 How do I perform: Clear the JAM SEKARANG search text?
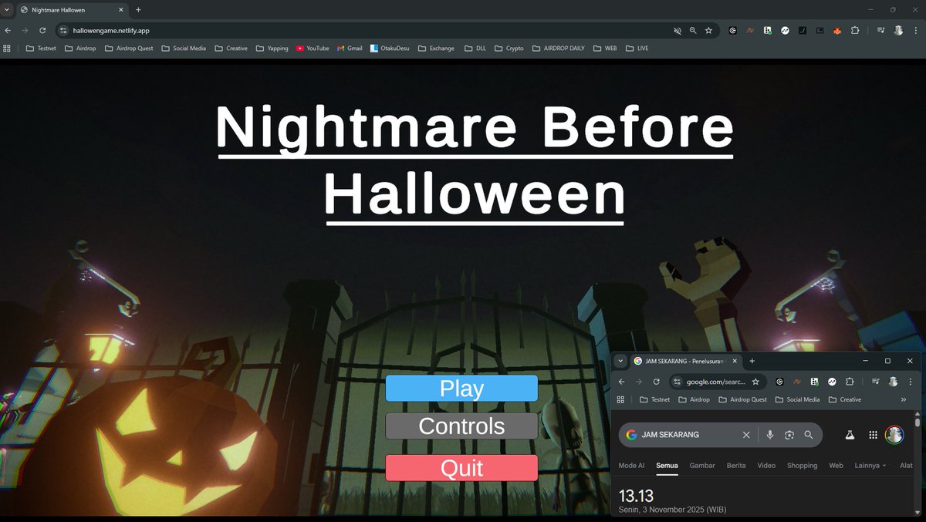point(746,435)
